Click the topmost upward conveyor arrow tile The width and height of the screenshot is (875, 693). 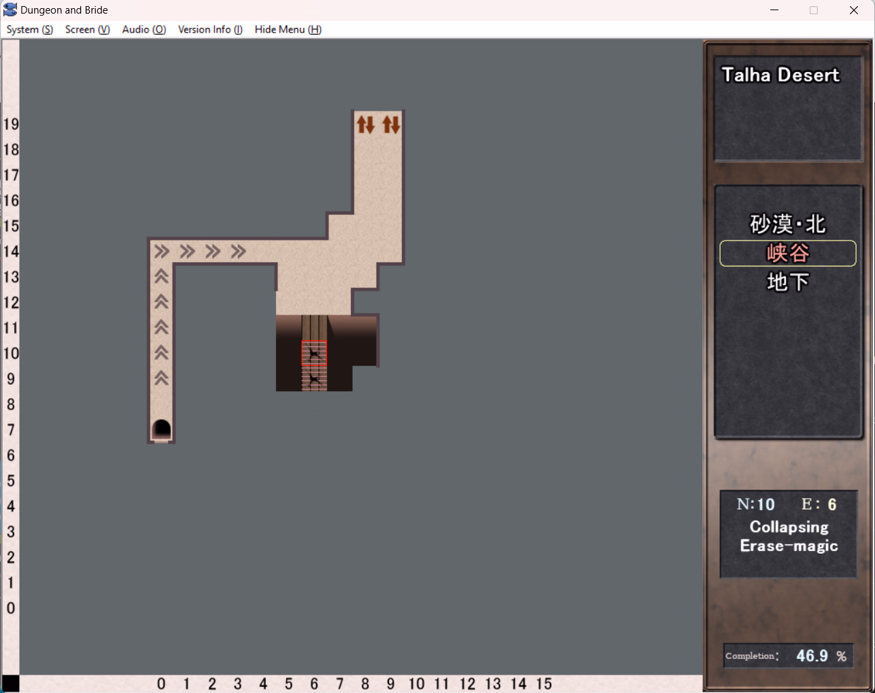click(161, 277)
